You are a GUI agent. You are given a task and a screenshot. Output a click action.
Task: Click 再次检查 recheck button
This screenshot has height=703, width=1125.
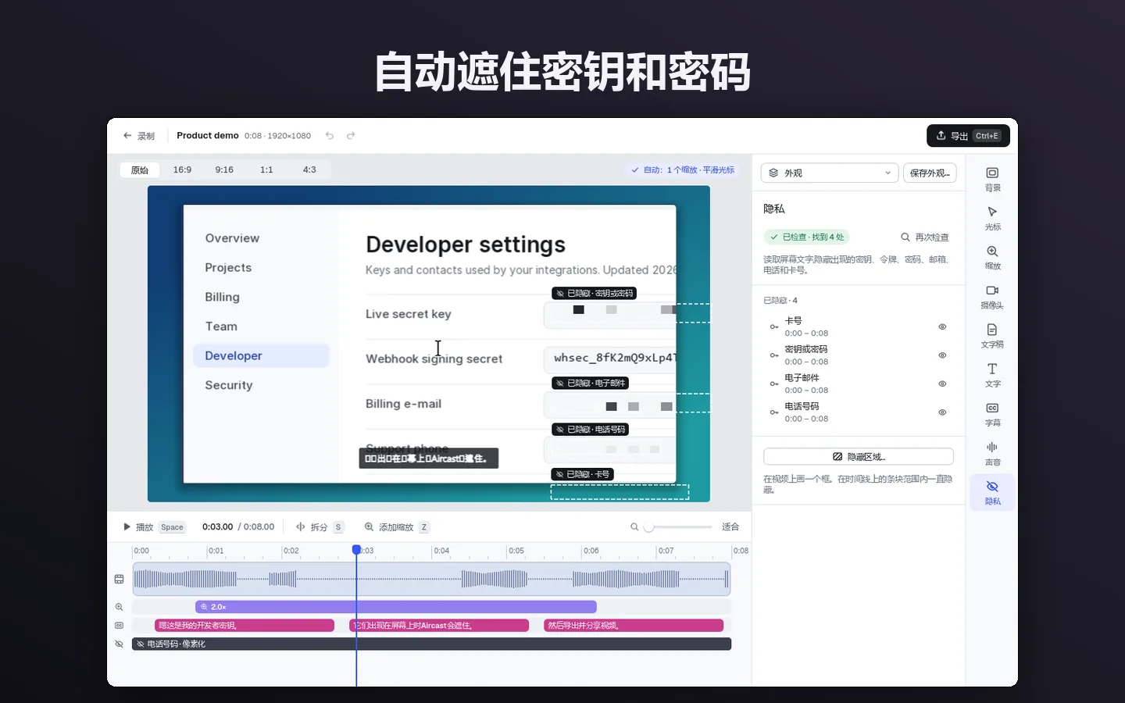(925, 237)
